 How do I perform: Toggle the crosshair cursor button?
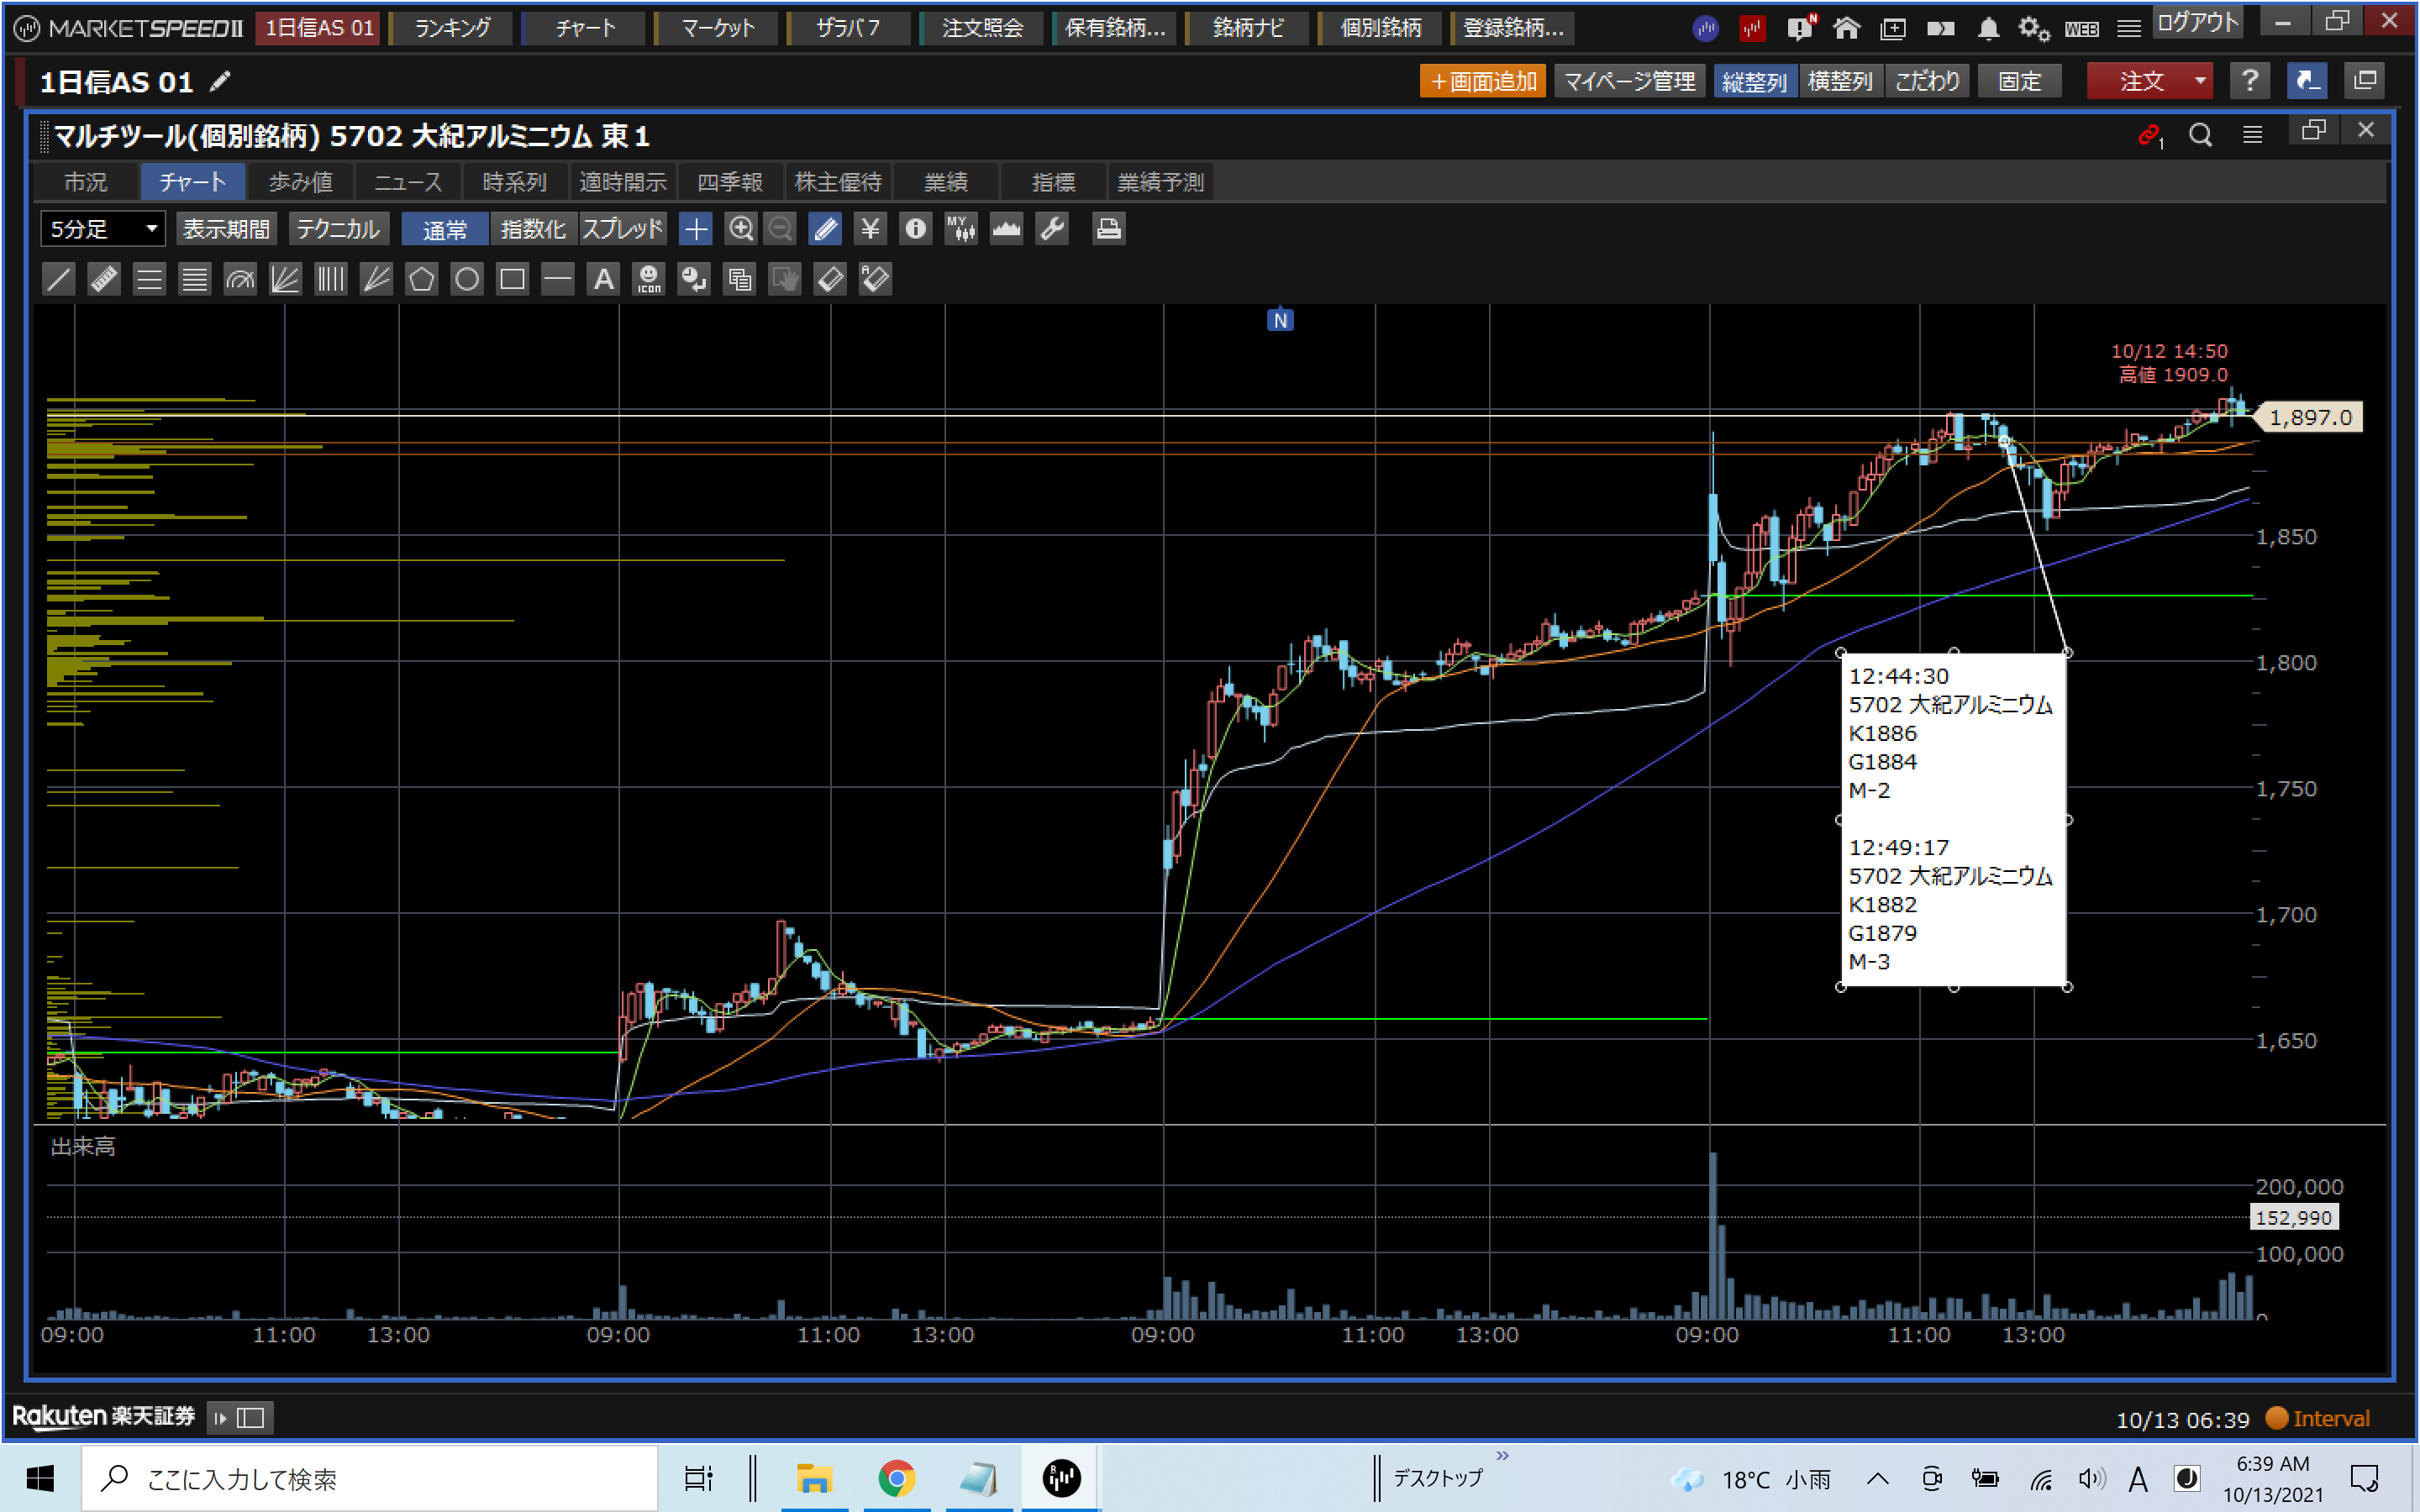(695, 229)
